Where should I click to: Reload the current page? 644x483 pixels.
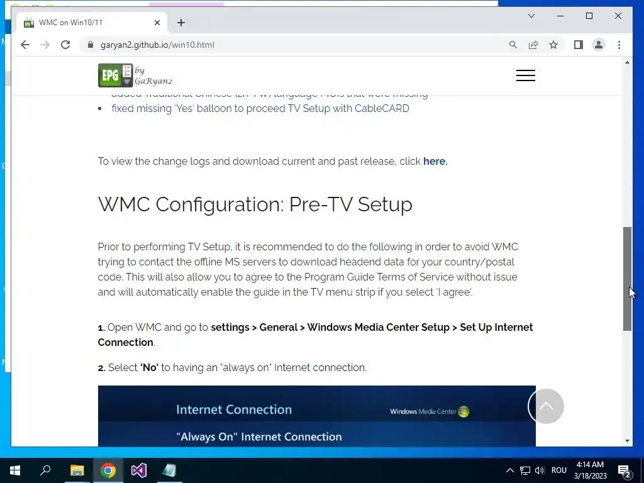pyautogui.click(x=65, y=45)
